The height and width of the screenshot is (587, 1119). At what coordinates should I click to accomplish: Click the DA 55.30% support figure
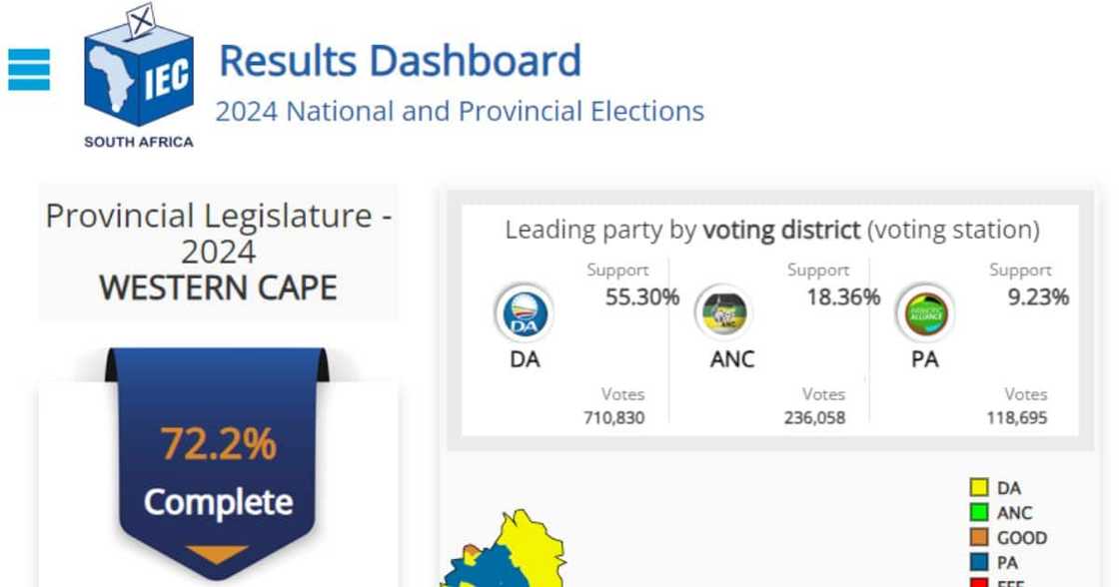tap(641, 296)
